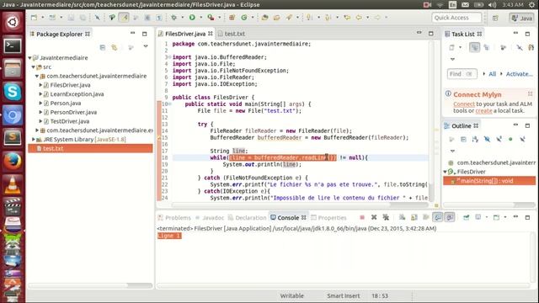Click the Debug bug icon in toolbar
The image size is (539, 303).
coord(174,17)
